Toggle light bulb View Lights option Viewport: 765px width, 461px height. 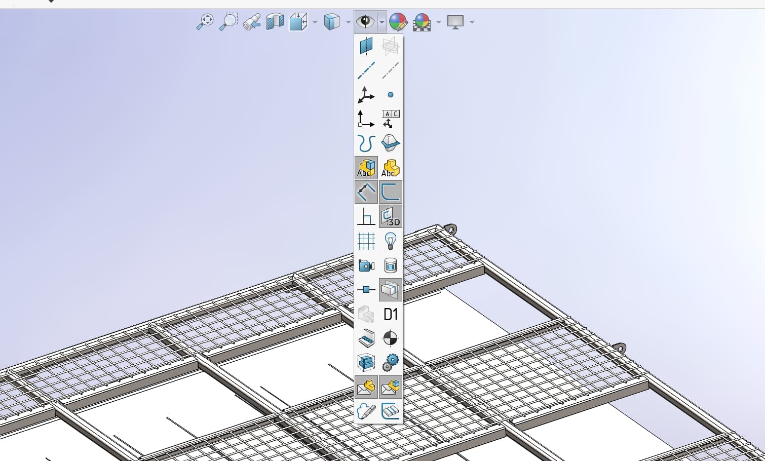pyautogui.click(x=390, y=241)
